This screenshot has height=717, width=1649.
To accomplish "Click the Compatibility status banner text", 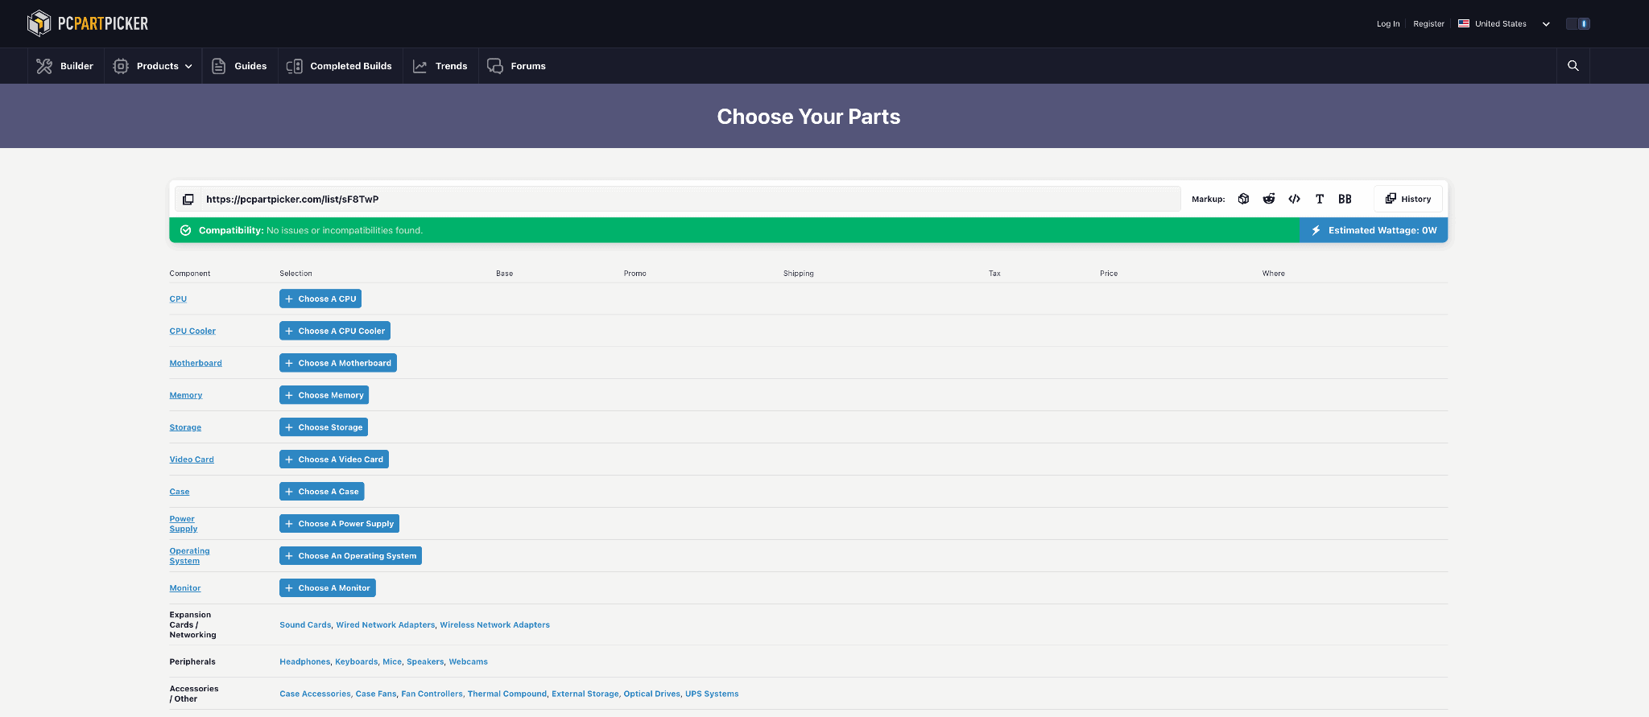I will [311, 230].
